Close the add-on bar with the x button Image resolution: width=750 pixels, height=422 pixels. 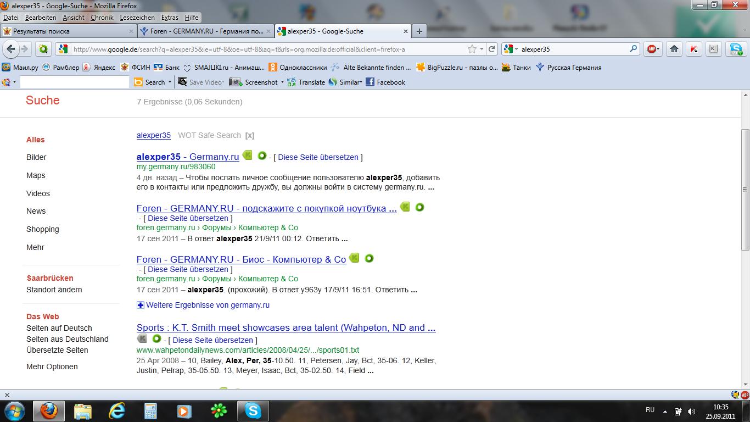point(7,395)
